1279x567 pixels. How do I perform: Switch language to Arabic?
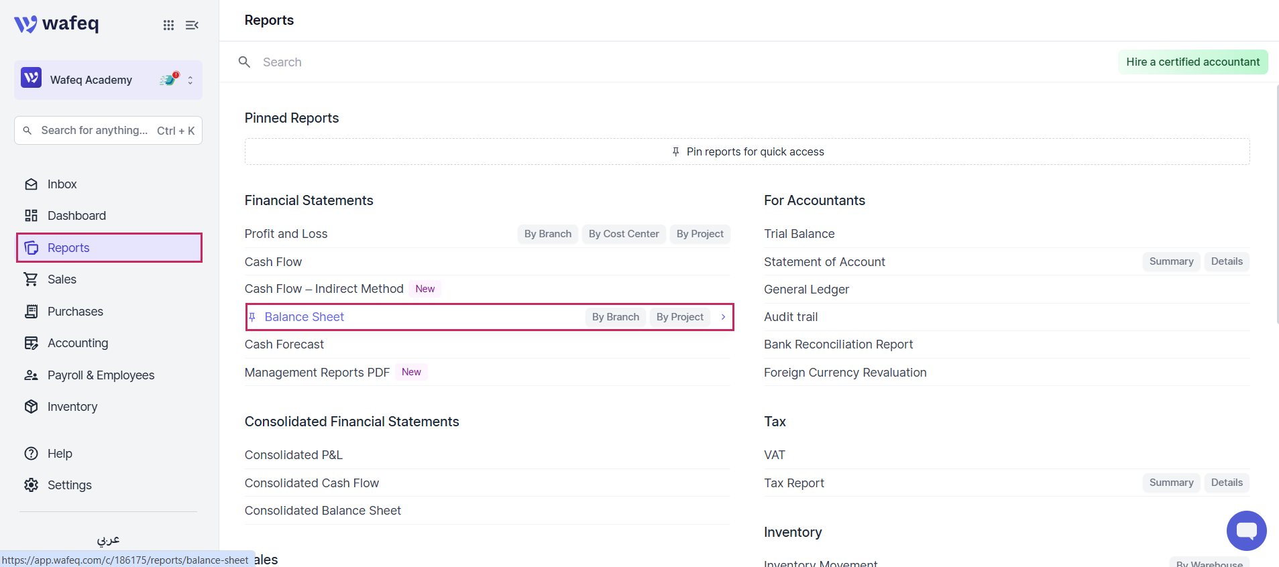coord(108,540)
